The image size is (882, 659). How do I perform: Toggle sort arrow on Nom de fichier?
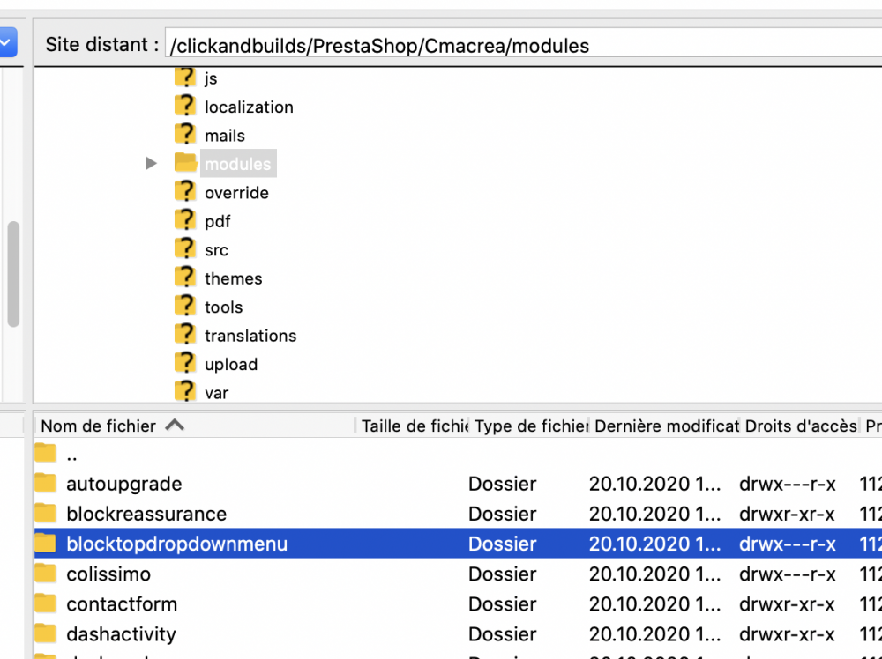175,426
